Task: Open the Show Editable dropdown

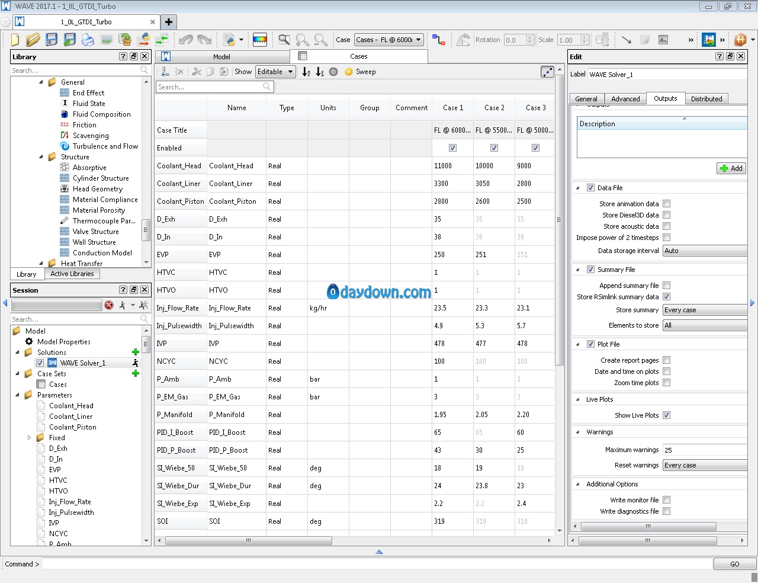Action: [x=275, y=72]
